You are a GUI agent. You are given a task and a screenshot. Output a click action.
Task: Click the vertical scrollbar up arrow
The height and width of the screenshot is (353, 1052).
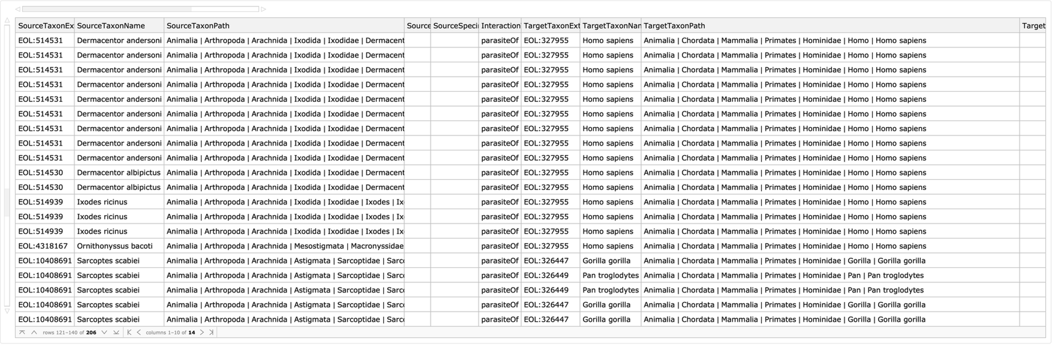pyautogui.click(x=7, y=20)
